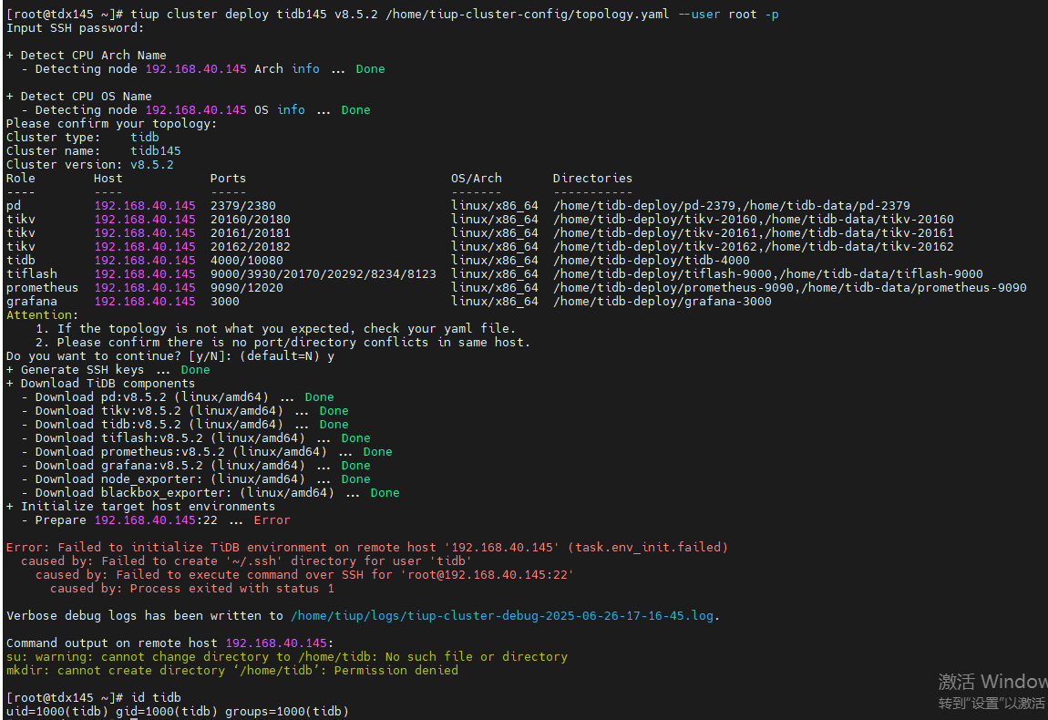This screenshot has width=1048, height=720.
Task: Click 'Done' on the Arch info line
Action: (370, 69)
